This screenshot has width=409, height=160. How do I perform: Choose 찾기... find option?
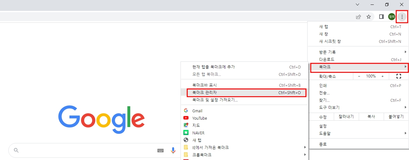point(359,100)
